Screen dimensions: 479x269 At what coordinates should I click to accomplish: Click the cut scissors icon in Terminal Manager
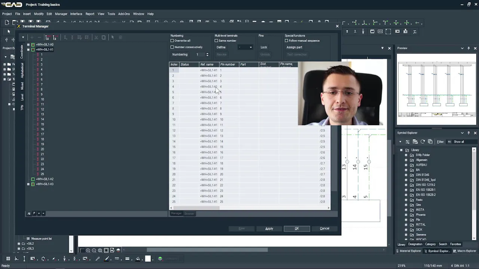tap(96, 37)
